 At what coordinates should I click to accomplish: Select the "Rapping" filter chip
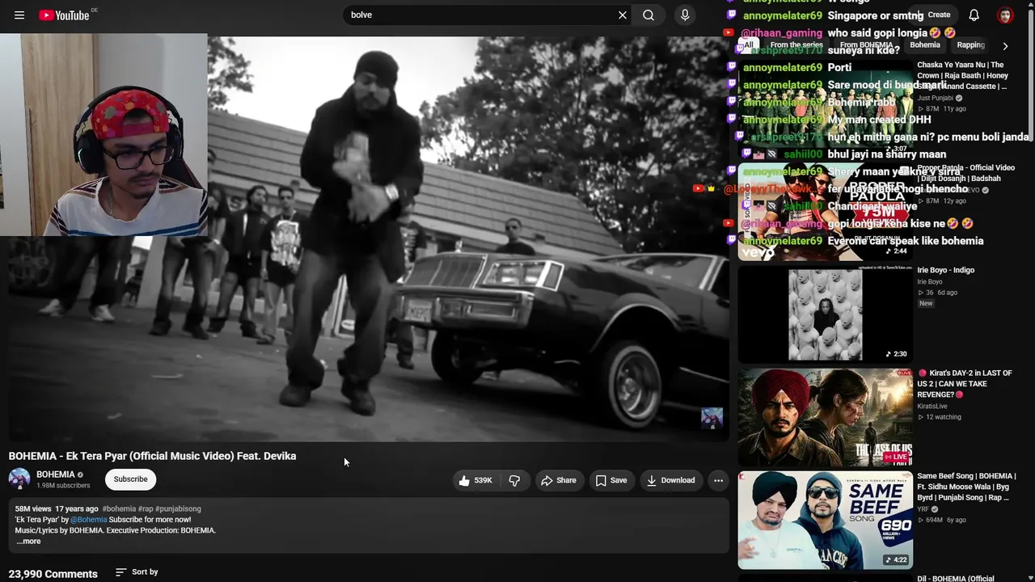(x=970, y=45)
